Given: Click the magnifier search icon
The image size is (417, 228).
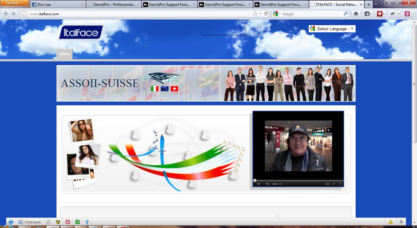Looking at the screenshot, I should [346, 14].
